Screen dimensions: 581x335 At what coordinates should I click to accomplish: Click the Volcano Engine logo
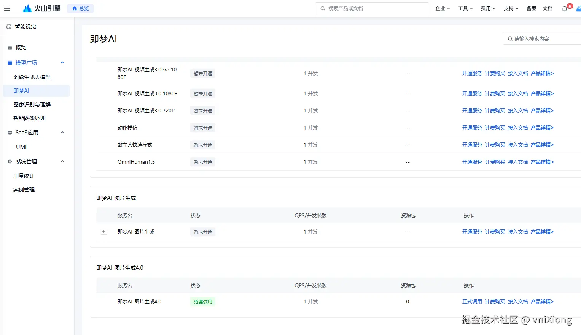[42, 8]
